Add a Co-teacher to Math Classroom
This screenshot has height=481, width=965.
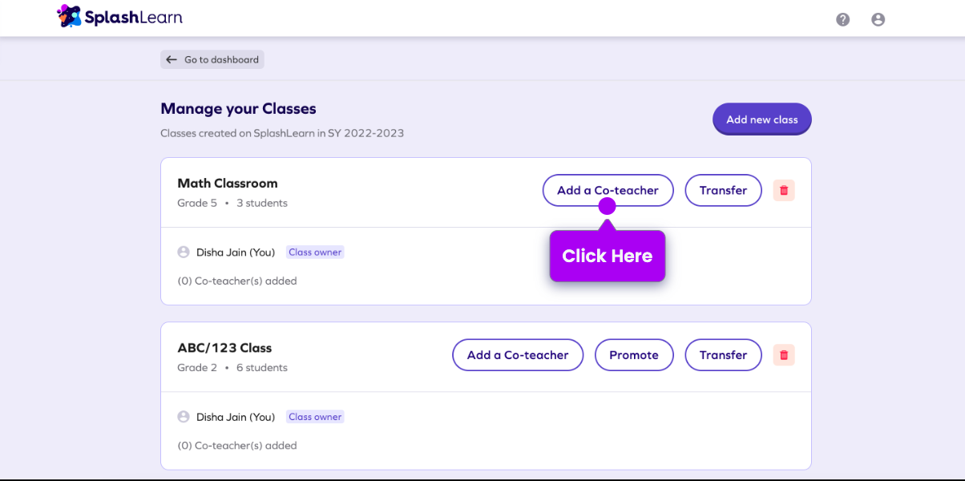tap(608, 190)
